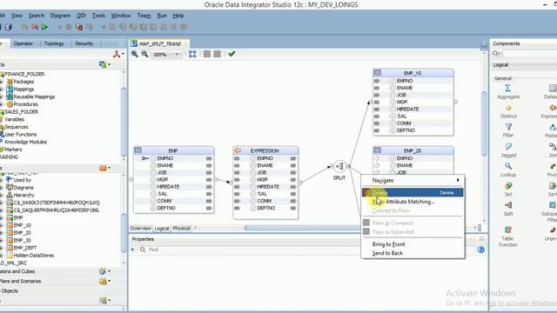The width and height of the screenshot is (557, 313).
Task: Click the EMP_10 datastore header icon
Action: tap(378, 73)
